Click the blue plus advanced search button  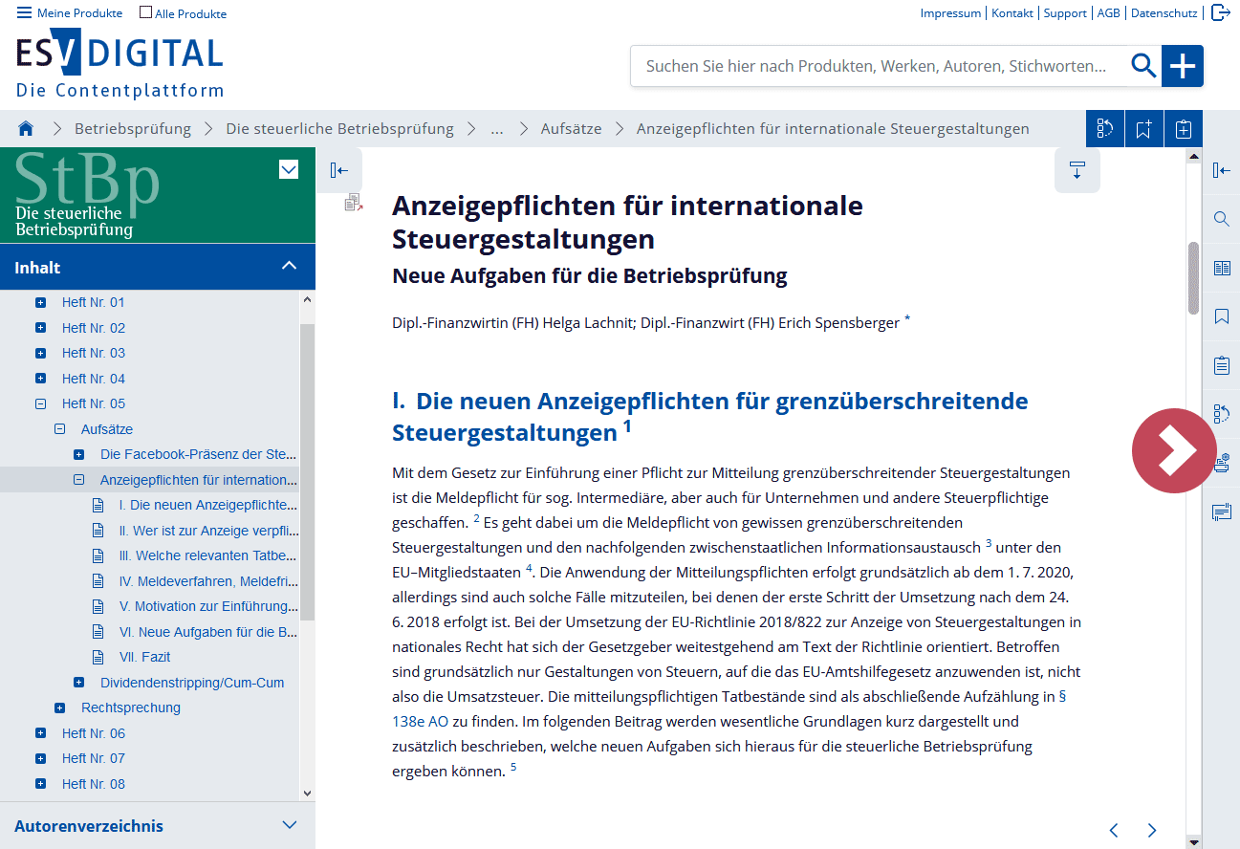(x=1183, y=66)
